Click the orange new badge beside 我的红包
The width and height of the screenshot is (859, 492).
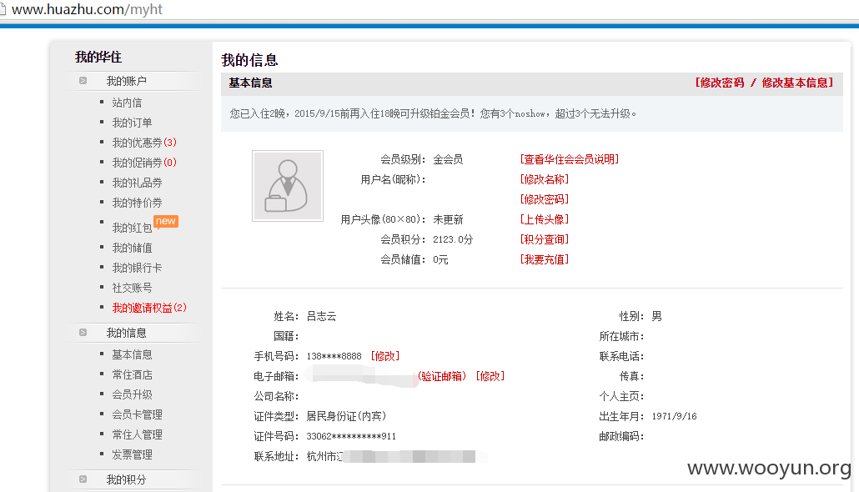coord(165,221)
